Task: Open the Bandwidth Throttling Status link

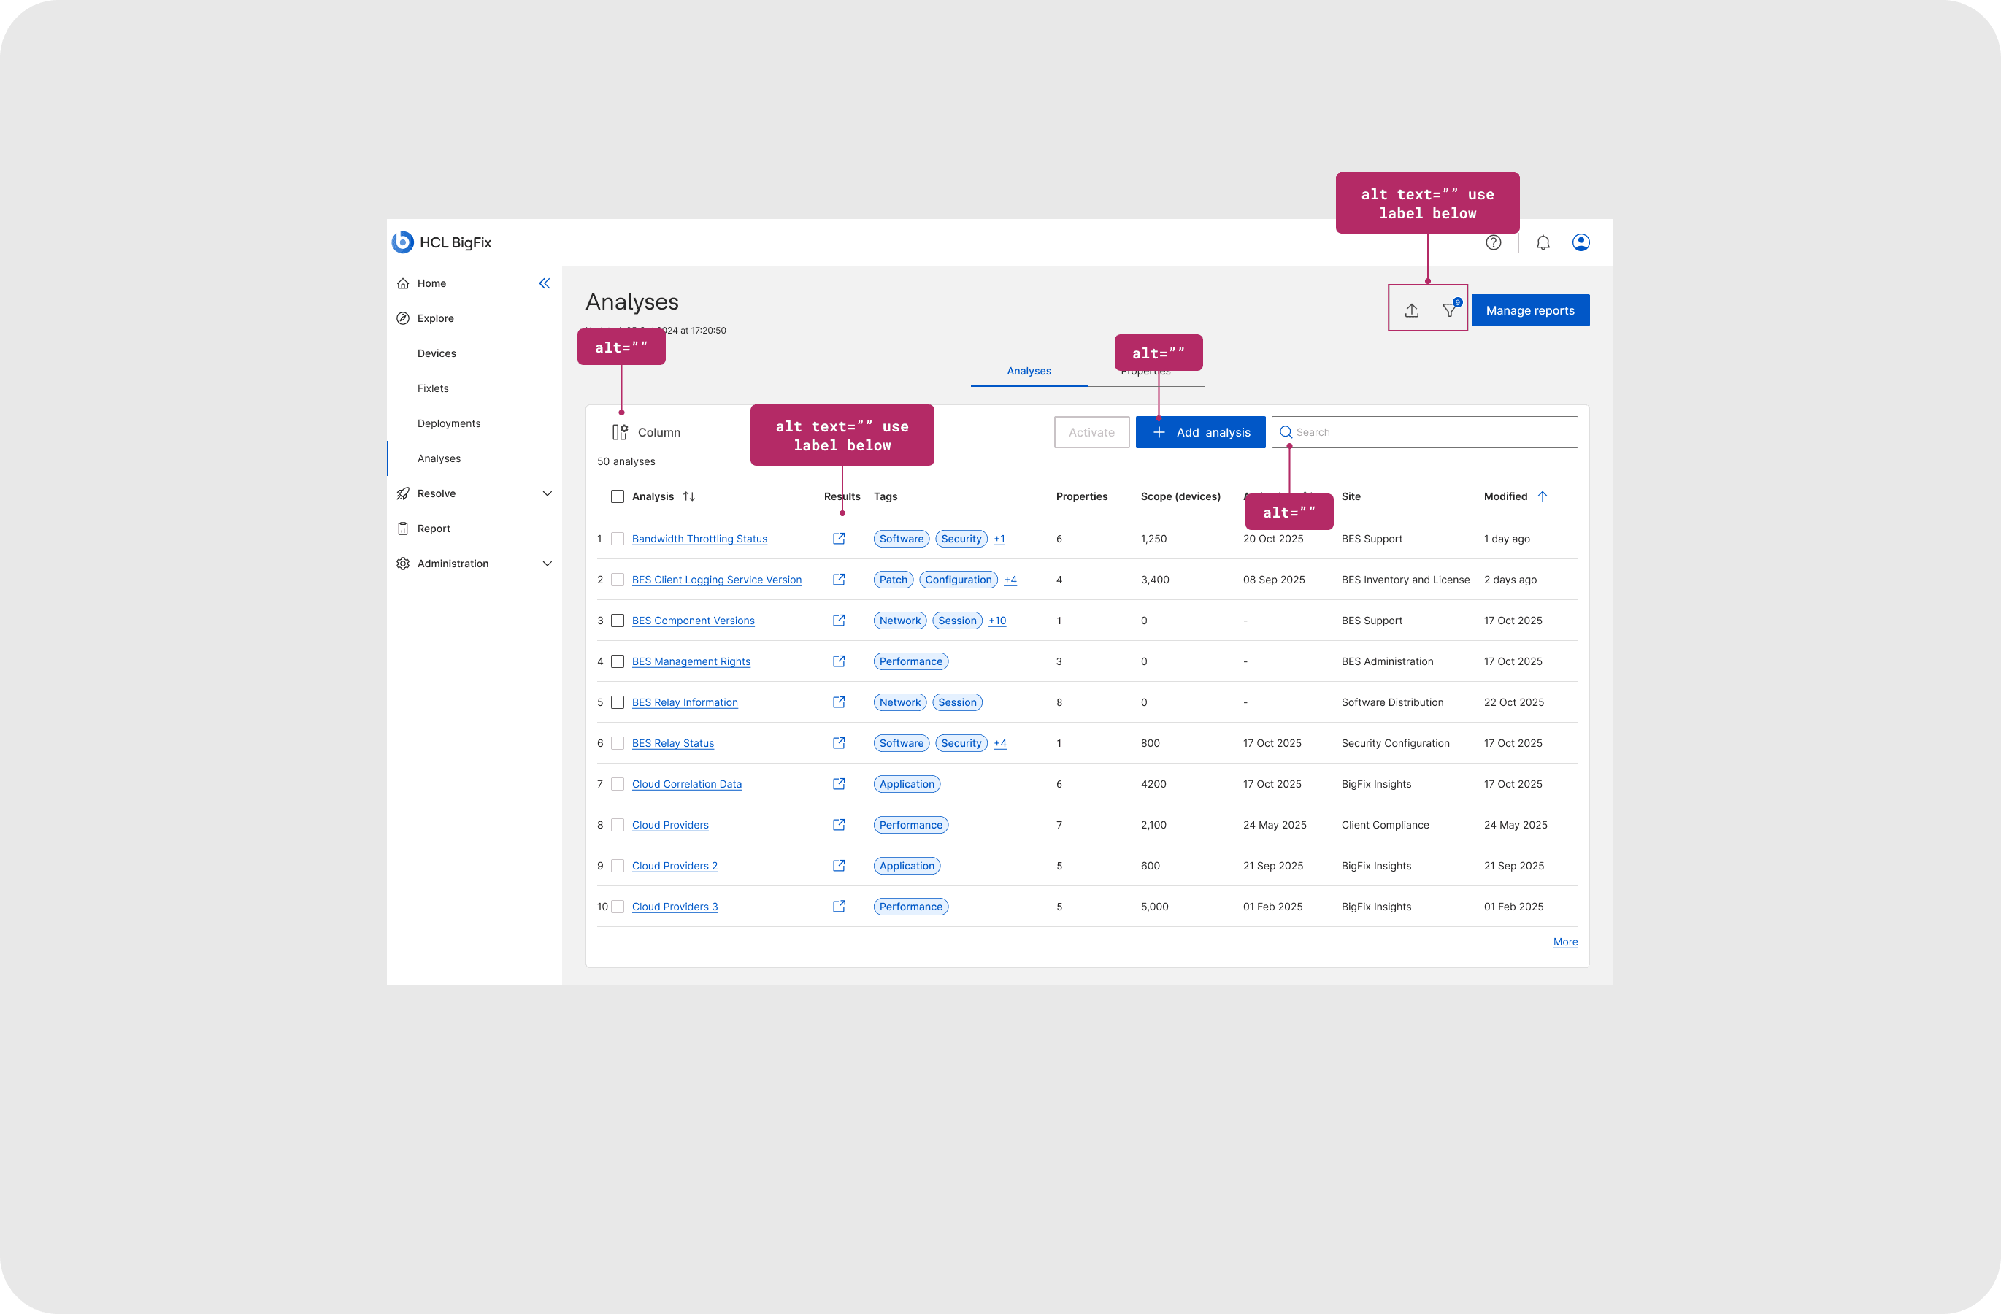Action: pyautogui.click(x=699, y=539)
